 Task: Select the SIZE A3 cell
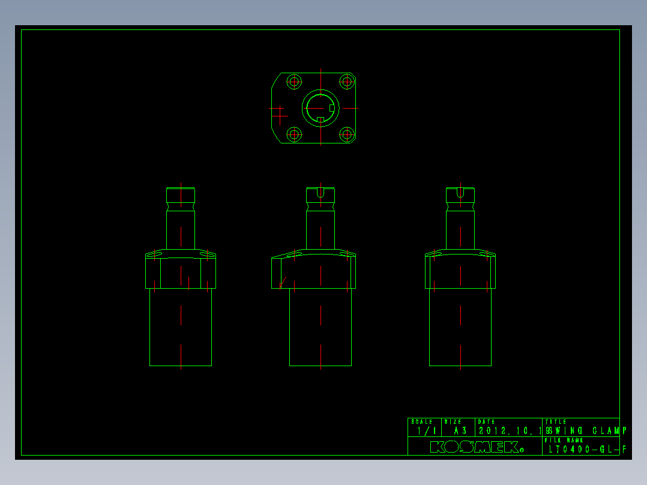[x=458, y=427]
